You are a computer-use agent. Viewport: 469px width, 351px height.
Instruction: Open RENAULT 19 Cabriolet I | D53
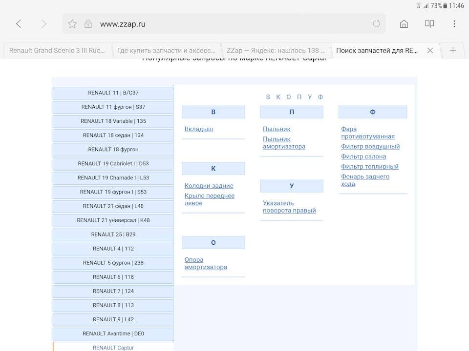tap(113, 164)
